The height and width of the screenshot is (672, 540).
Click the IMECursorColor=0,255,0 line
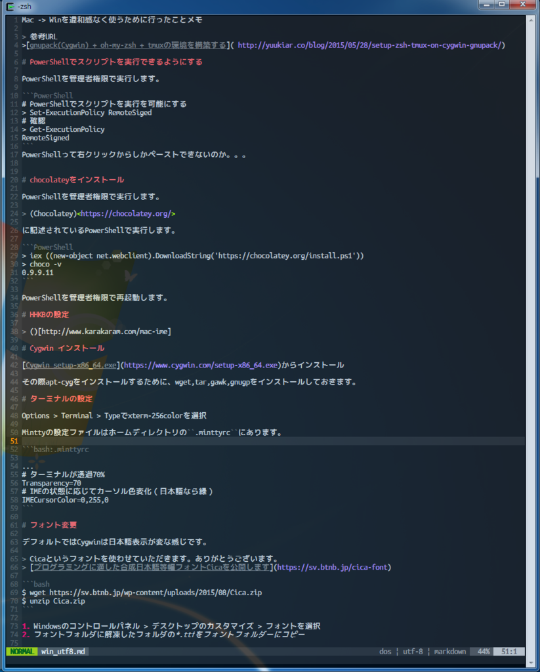65,499
